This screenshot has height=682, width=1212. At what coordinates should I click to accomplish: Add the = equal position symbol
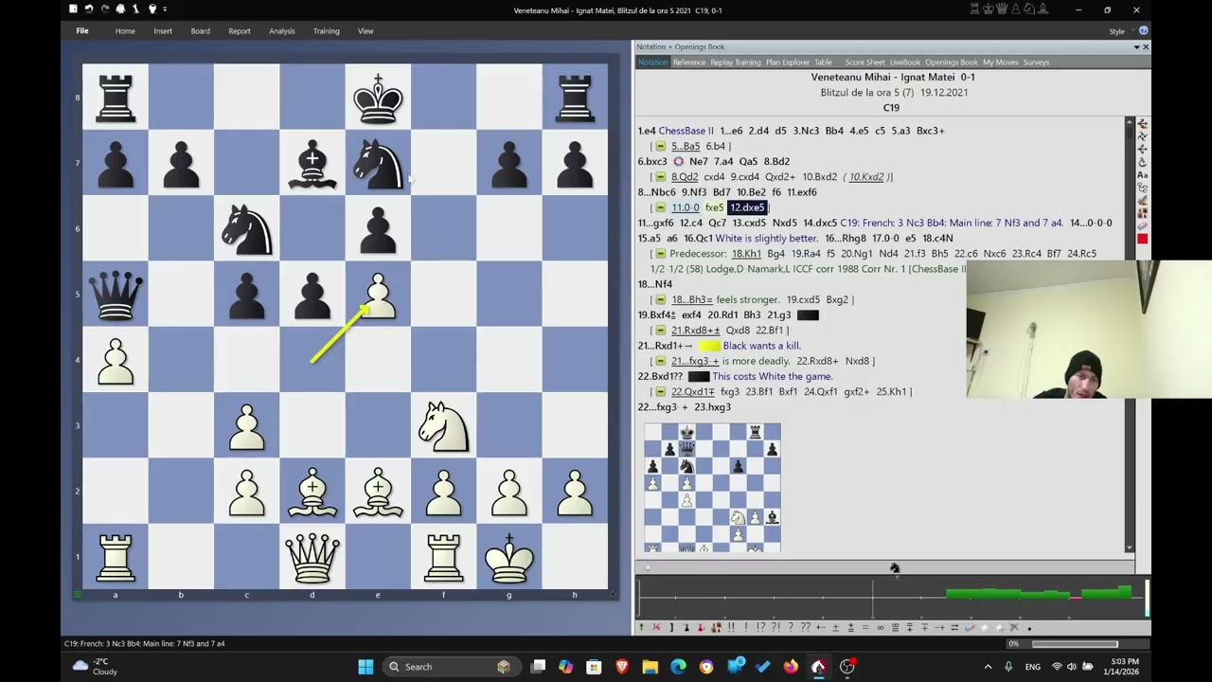[x=864, y=627]
